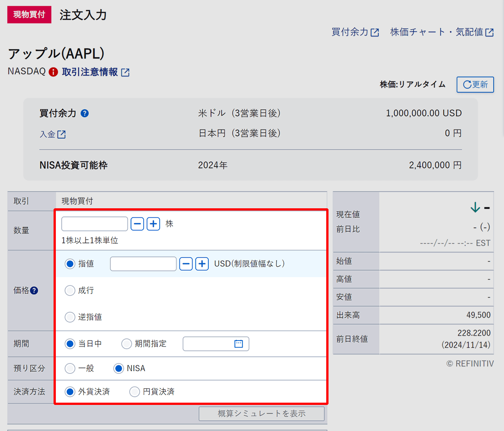Click the 2,400,000 円 NISA value
The width and height of the screenshot is (504, 431).
[x=435, y=165]
